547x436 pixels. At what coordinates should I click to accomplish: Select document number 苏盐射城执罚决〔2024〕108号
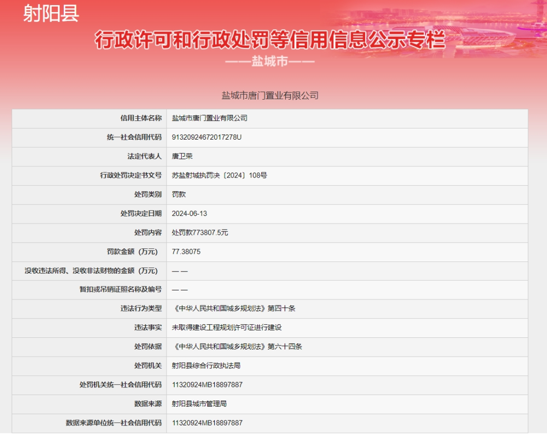(219, 176)
